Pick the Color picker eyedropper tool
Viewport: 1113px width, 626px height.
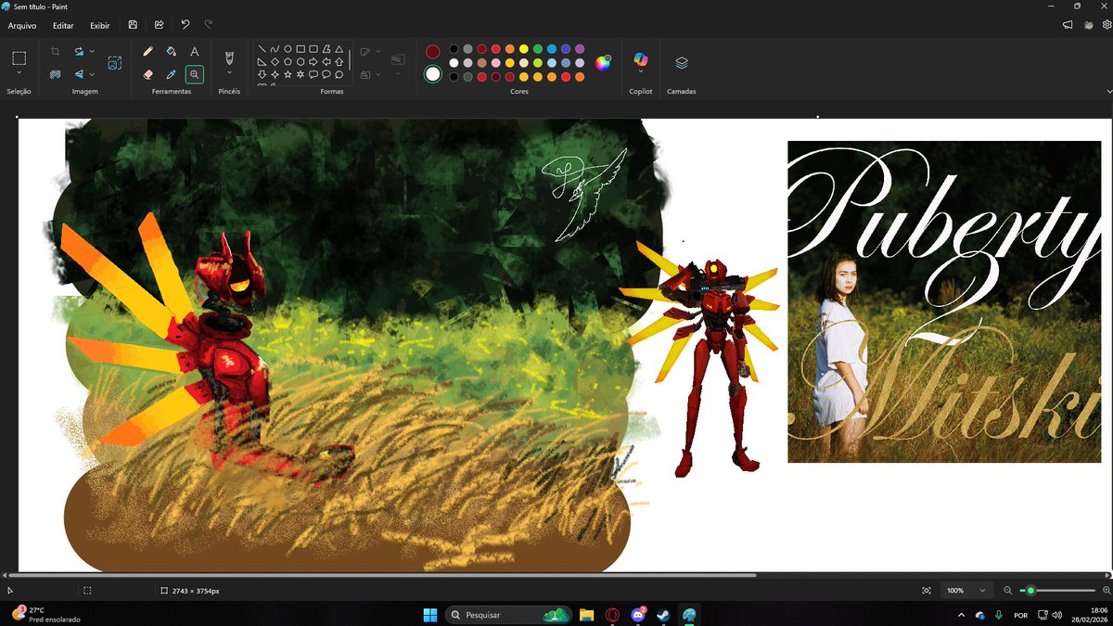pos(172,74)
